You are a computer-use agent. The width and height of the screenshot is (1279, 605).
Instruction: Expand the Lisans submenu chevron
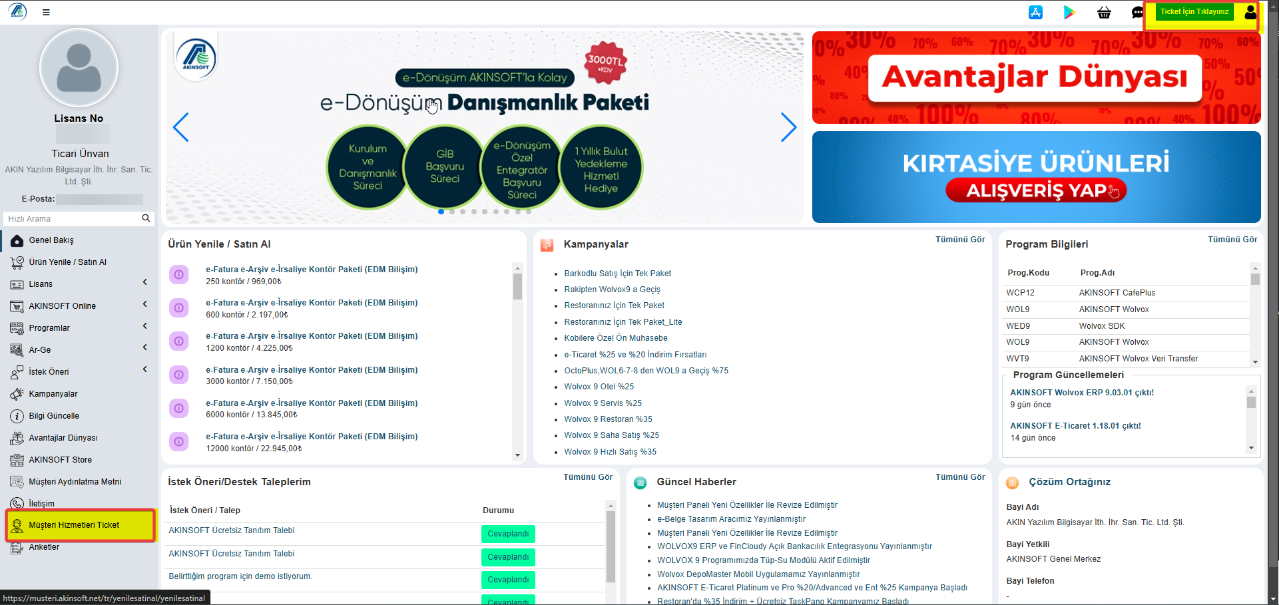coord(145,282)
